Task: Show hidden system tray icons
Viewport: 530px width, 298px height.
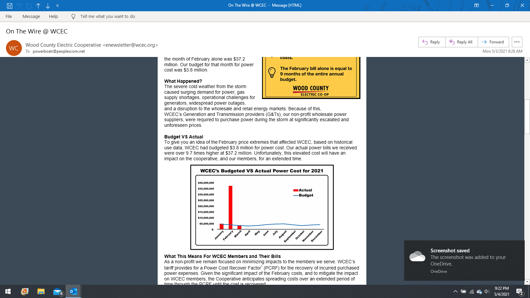Action: [455, 291]
